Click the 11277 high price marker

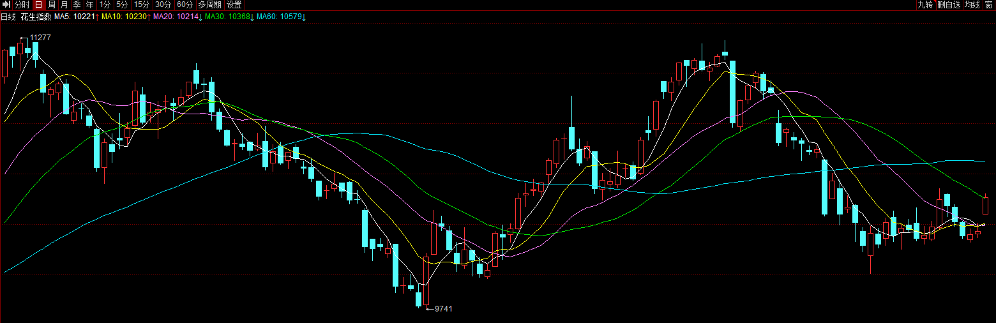(x=40, y=38)
